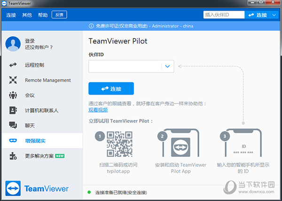The width and height of the screenshot is (282, 201).
Task: Click the green connection status dot
Action: coord(89,192)
